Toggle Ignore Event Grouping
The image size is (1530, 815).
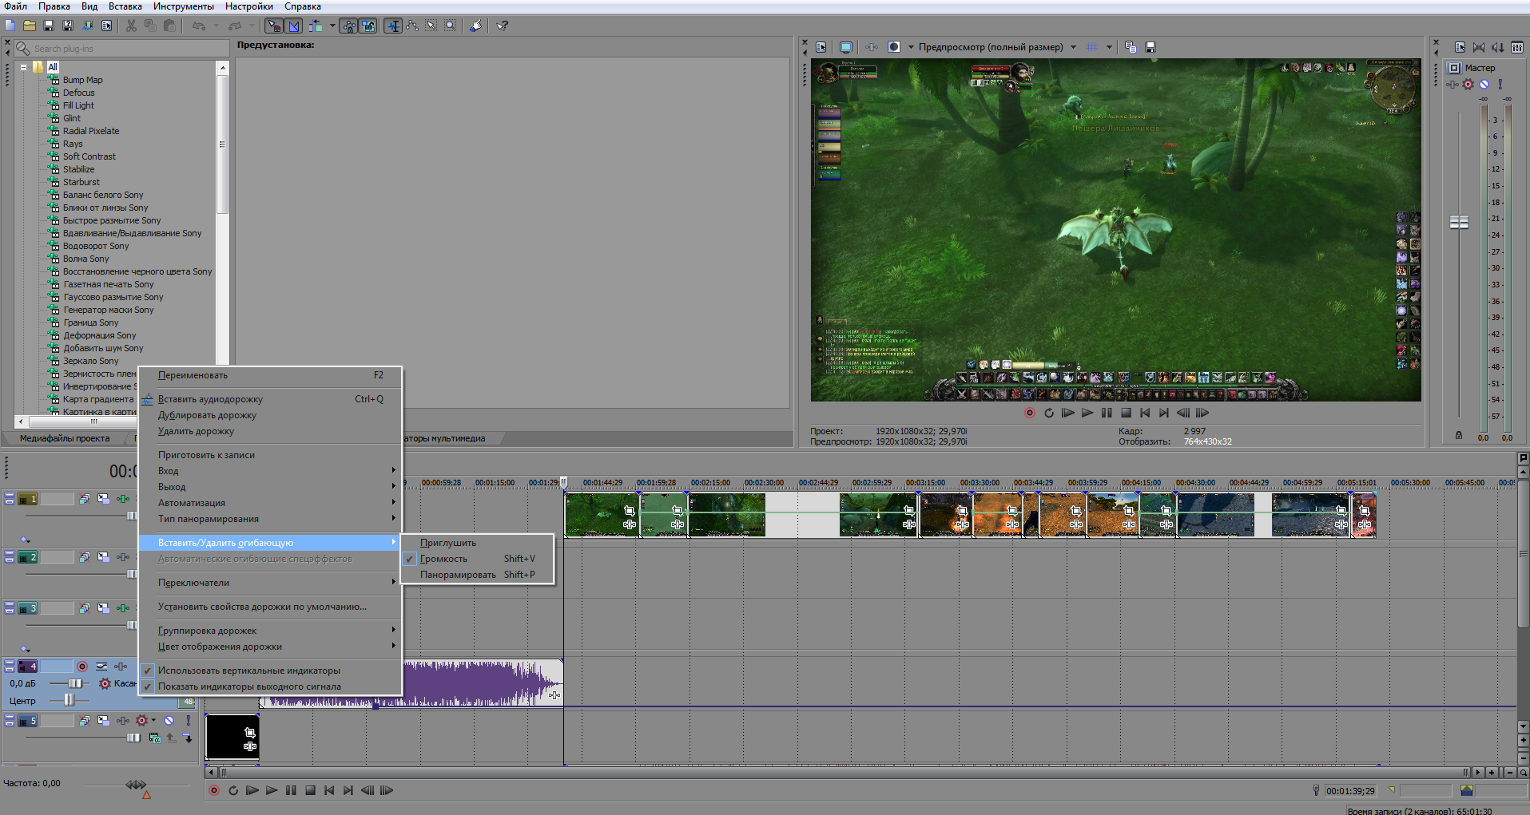point(368,26)
